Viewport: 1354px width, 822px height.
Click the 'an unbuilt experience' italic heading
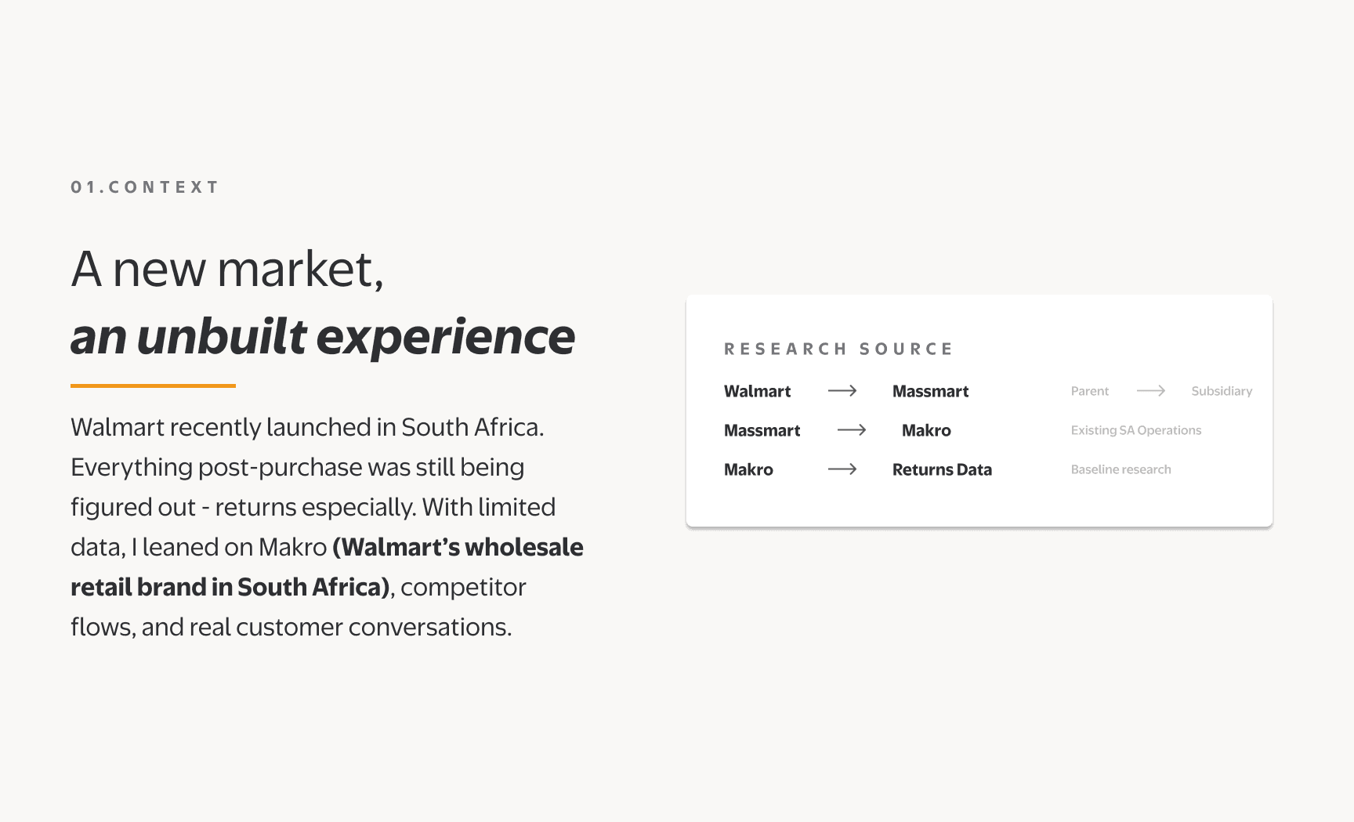[x=323, y=337]
